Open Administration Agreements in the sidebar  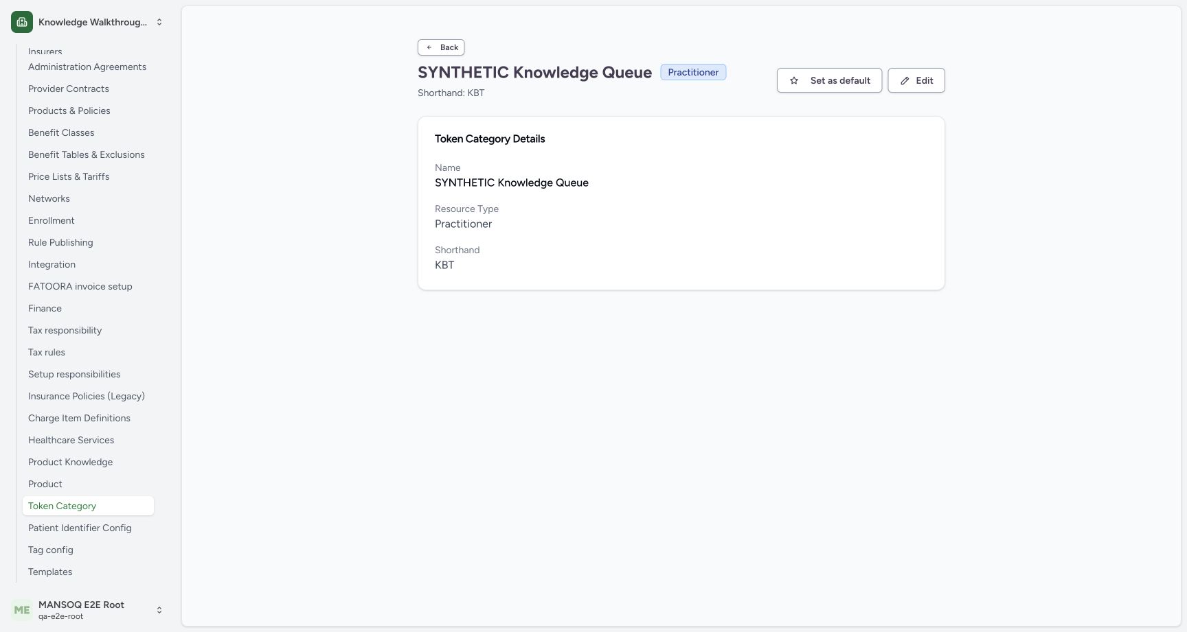[x=87, y=67]
